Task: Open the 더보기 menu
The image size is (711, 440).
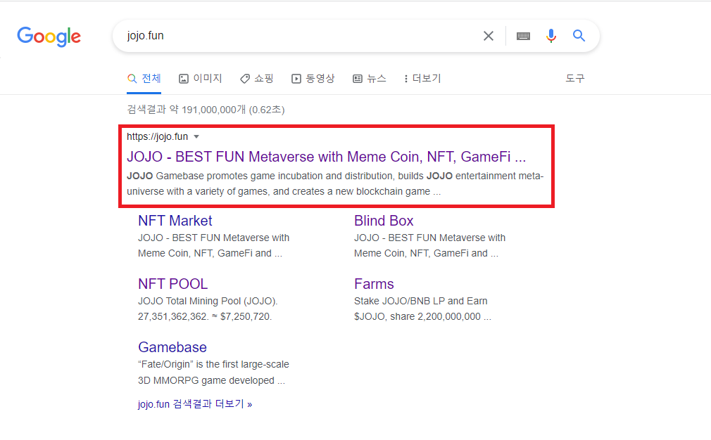Action: (422, 78)
